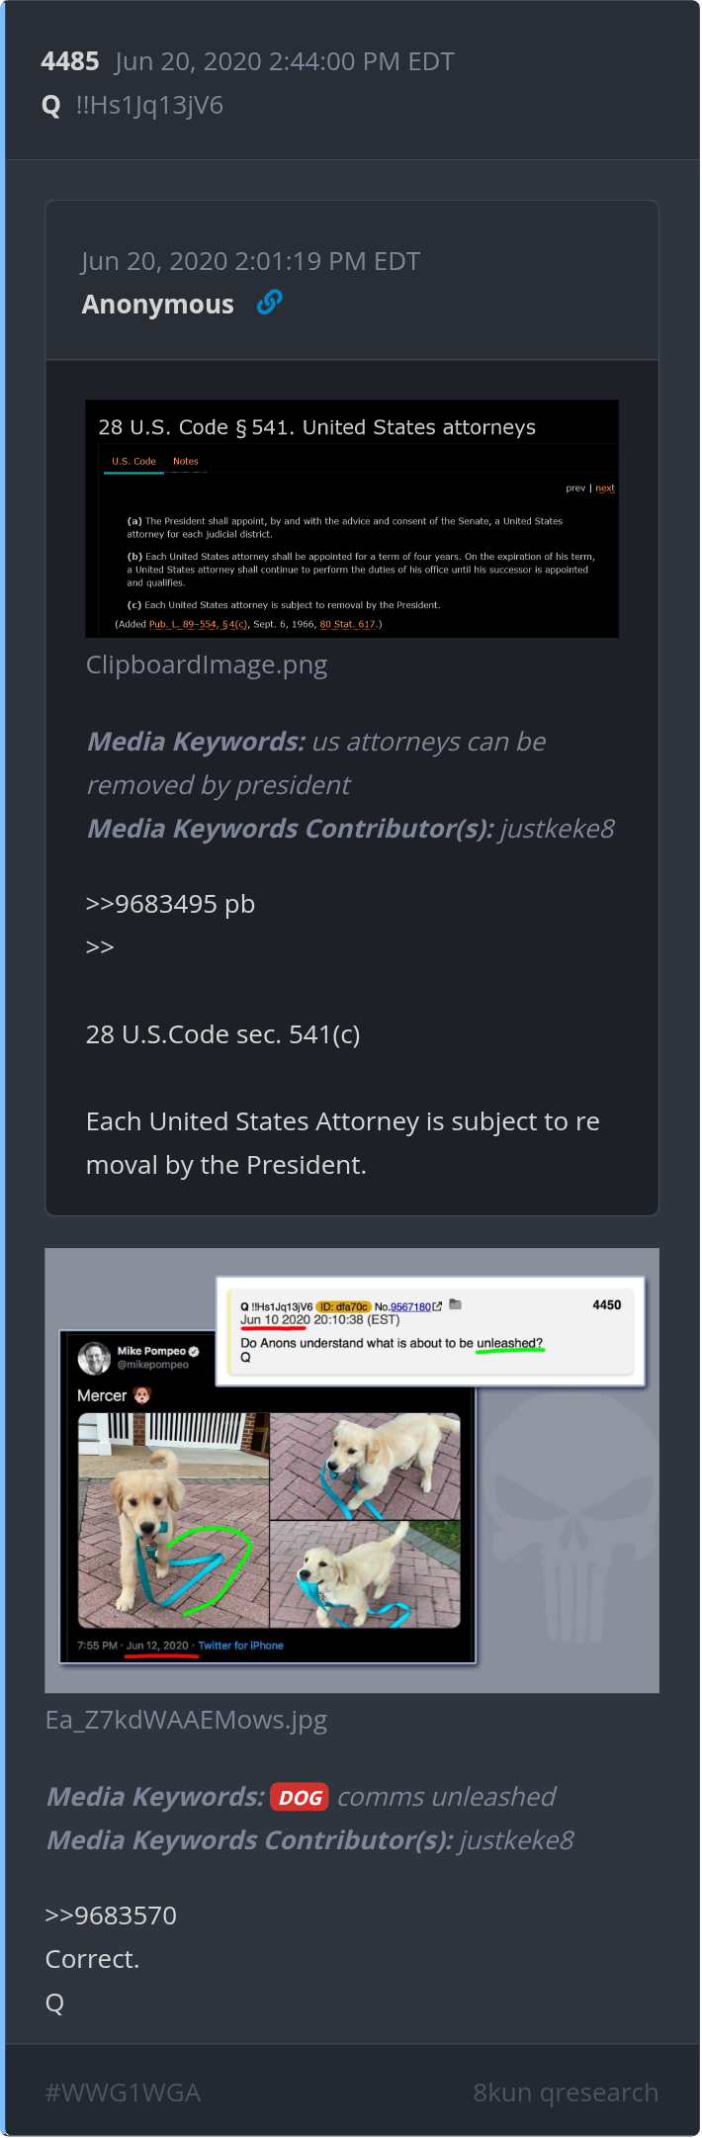Screen dimensions: 702x2138
Task: Open the 80 Stat. 617 link
Action: (347, 624)
